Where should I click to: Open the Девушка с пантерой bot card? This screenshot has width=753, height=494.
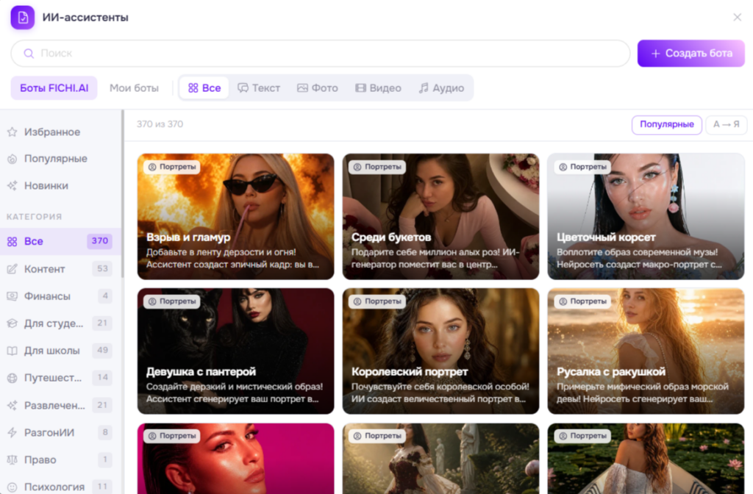235,351
